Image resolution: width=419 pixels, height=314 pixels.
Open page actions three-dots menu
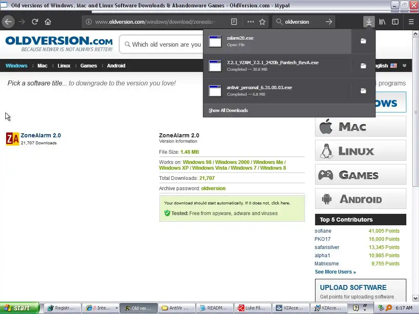251,22
